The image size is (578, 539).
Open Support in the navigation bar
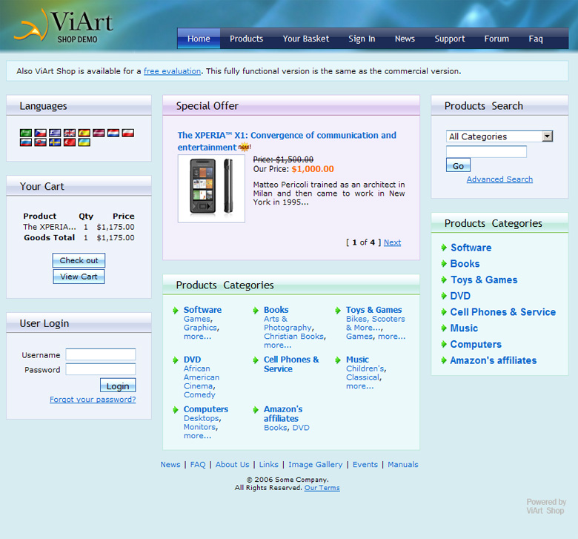[449, 39]
